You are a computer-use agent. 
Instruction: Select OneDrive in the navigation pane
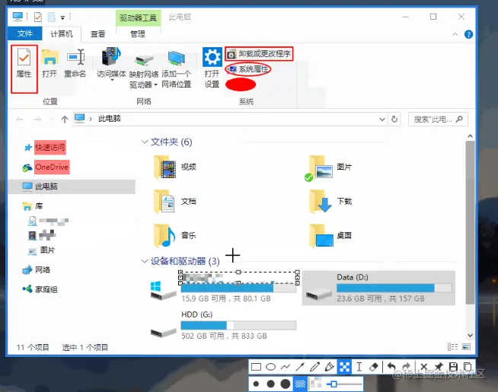tap(46, 167)
